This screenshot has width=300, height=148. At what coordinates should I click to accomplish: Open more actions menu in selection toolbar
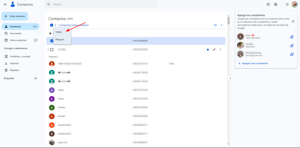click(x=221, y=25)
